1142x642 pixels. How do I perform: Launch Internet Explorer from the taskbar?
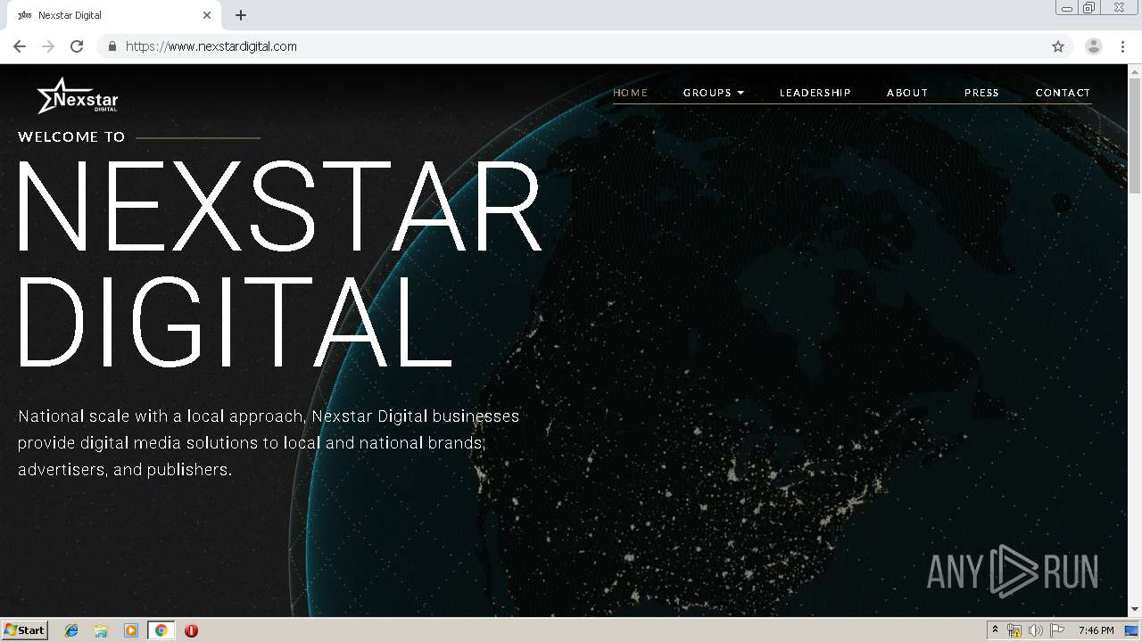click(71, 630)
